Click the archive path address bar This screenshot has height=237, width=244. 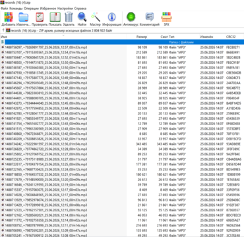click(x=125, y=30)
